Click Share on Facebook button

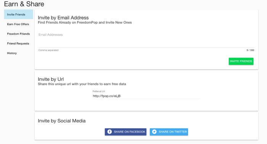tap(125, 132)
